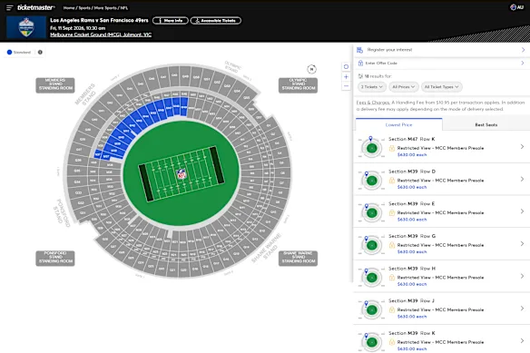Click Section M39 Row H map thumbnail
The image size is (530, 353).
371,277
